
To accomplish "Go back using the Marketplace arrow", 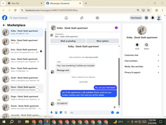I will 4,25.
